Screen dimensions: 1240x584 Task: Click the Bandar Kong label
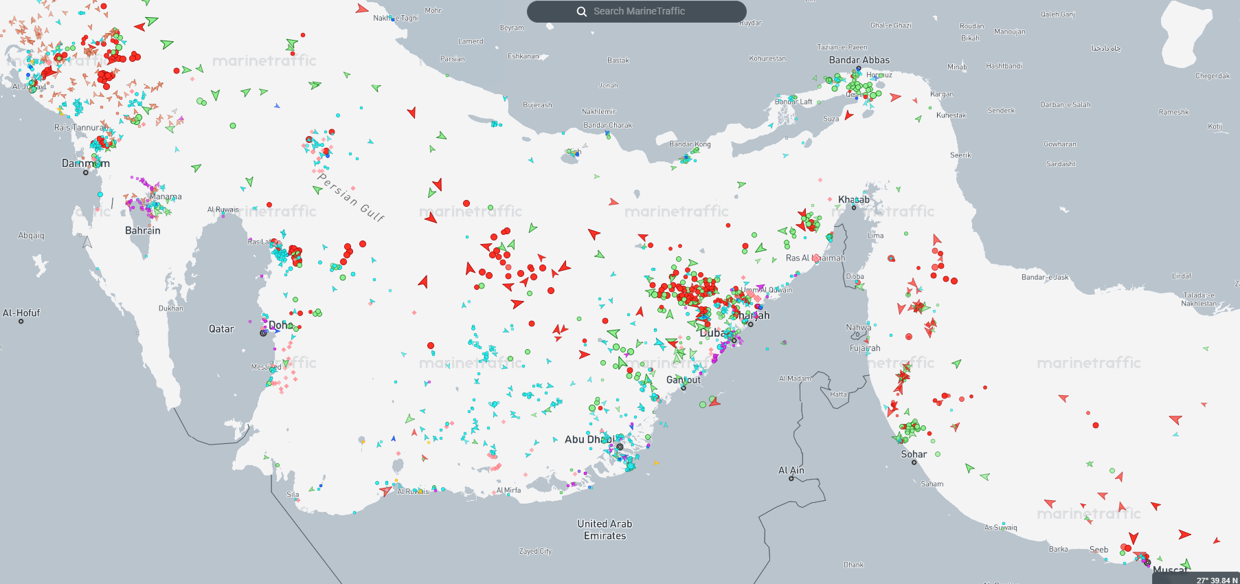coord(690,144)
